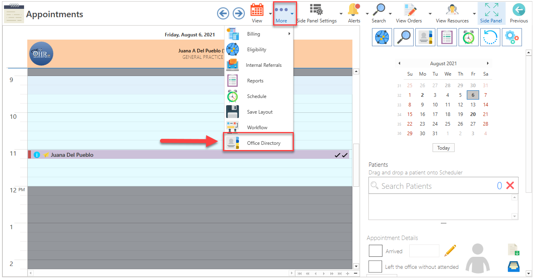Click the Search Patients field
Screen dimensions: 534x278
[x=433, y=186]
